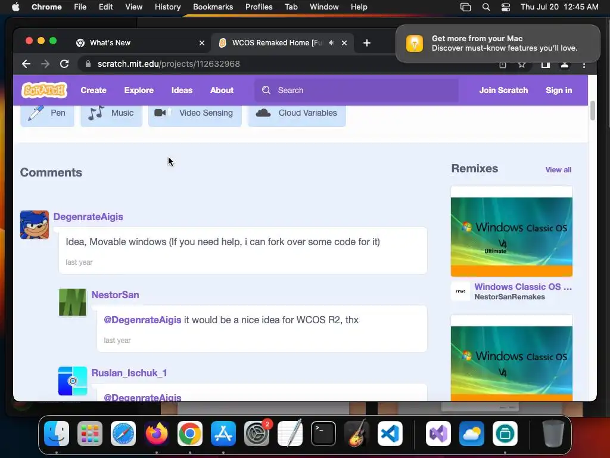Click @DegenrateAigis mention in NestorSan's reply
This screenshot has width=610, height=458.
(x=142, y=320)
